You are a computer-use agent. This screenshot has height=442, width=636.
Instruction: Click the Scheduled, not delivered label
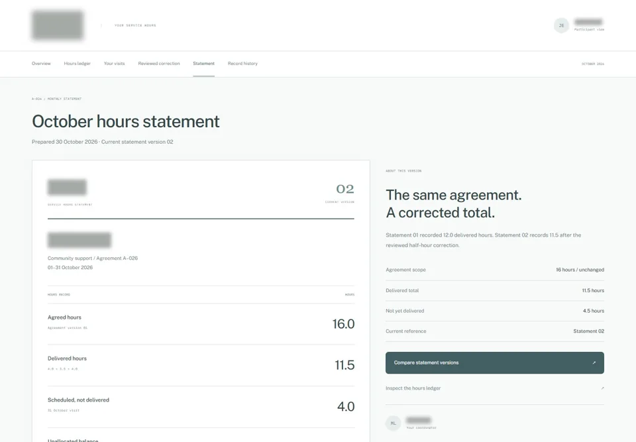tap(78, 400)
